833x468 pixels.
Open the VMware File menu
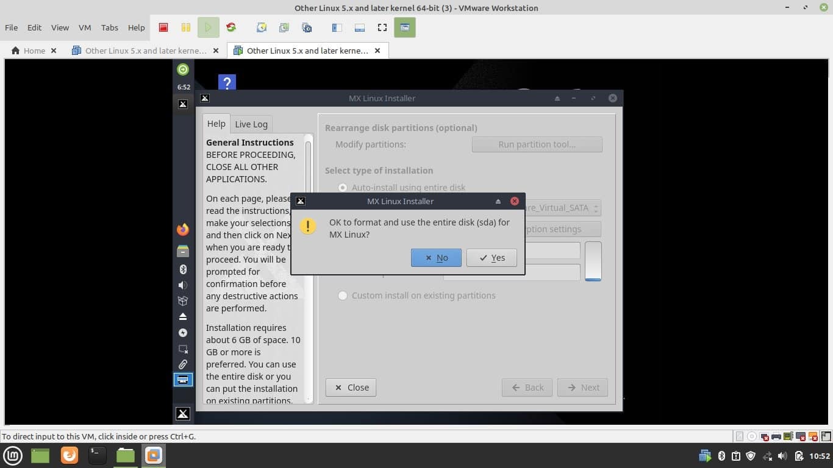tap(11, 27)
